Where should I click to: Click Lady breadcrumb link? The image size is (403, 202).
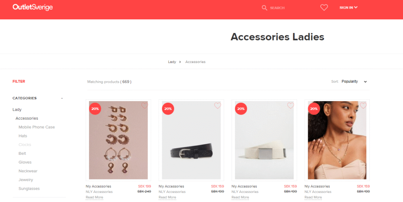click(x=172, y=62)
